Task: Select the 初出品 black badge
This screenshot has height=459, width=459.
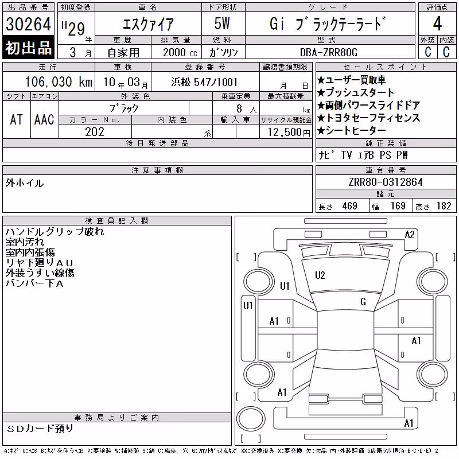Action: click(28, 48)
